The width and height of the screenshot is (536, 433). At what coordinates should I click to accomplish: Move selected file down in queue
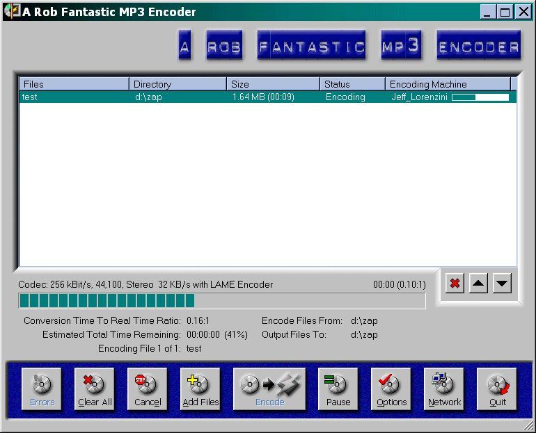pos(503,284)
